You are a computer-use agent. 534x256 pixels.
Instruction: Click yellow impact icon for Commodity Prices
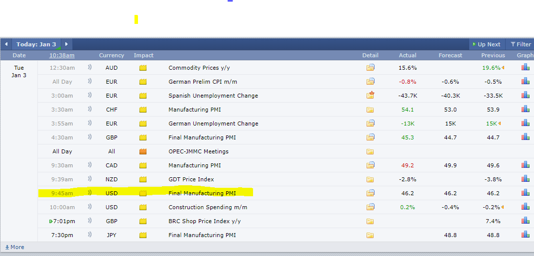pyautogui.click(x=143, y=68)
